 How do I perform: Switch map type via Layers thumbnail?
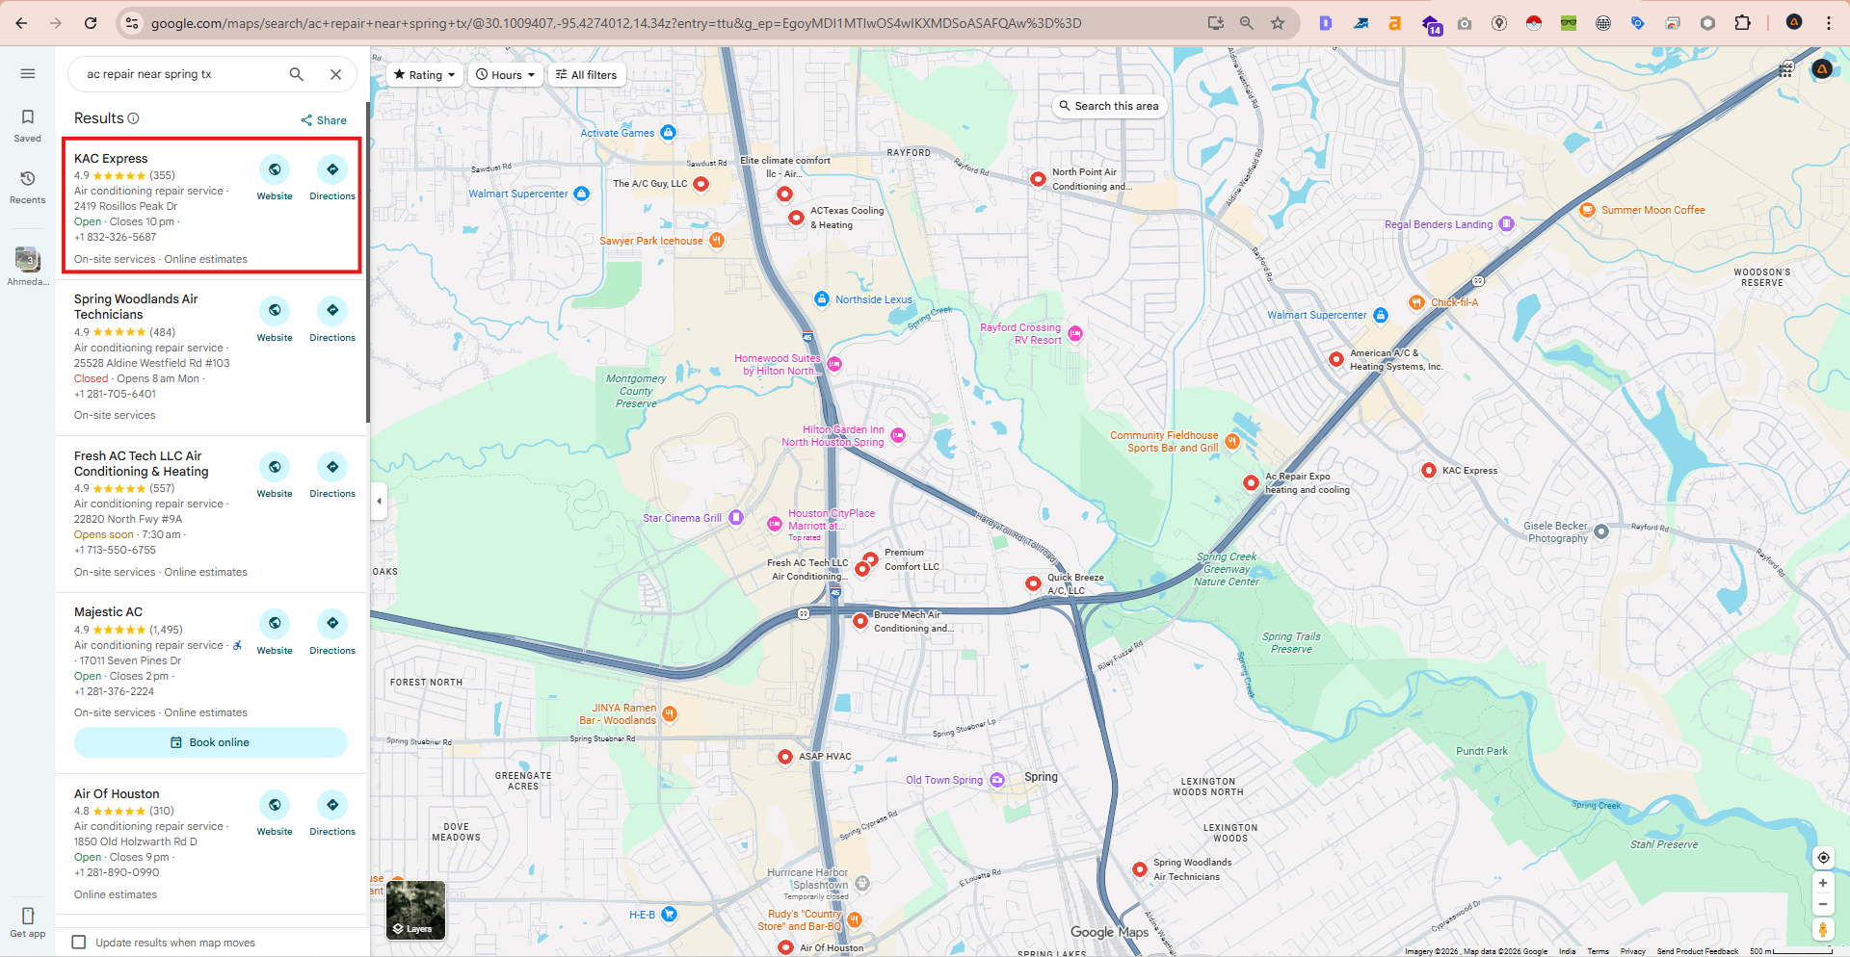pyautogui.click(x=416, y=910)
